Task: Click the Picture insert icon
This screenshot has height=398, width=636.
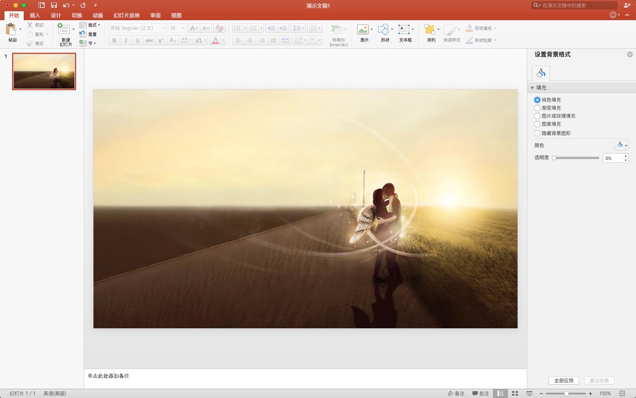Action: [363, 29]
